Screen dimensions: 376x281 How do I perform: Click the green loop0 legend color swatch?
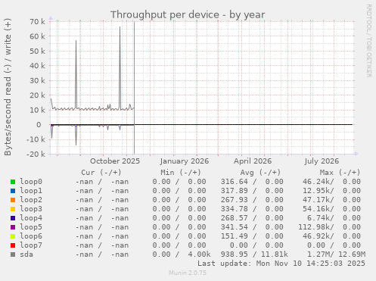pos(13,182)
